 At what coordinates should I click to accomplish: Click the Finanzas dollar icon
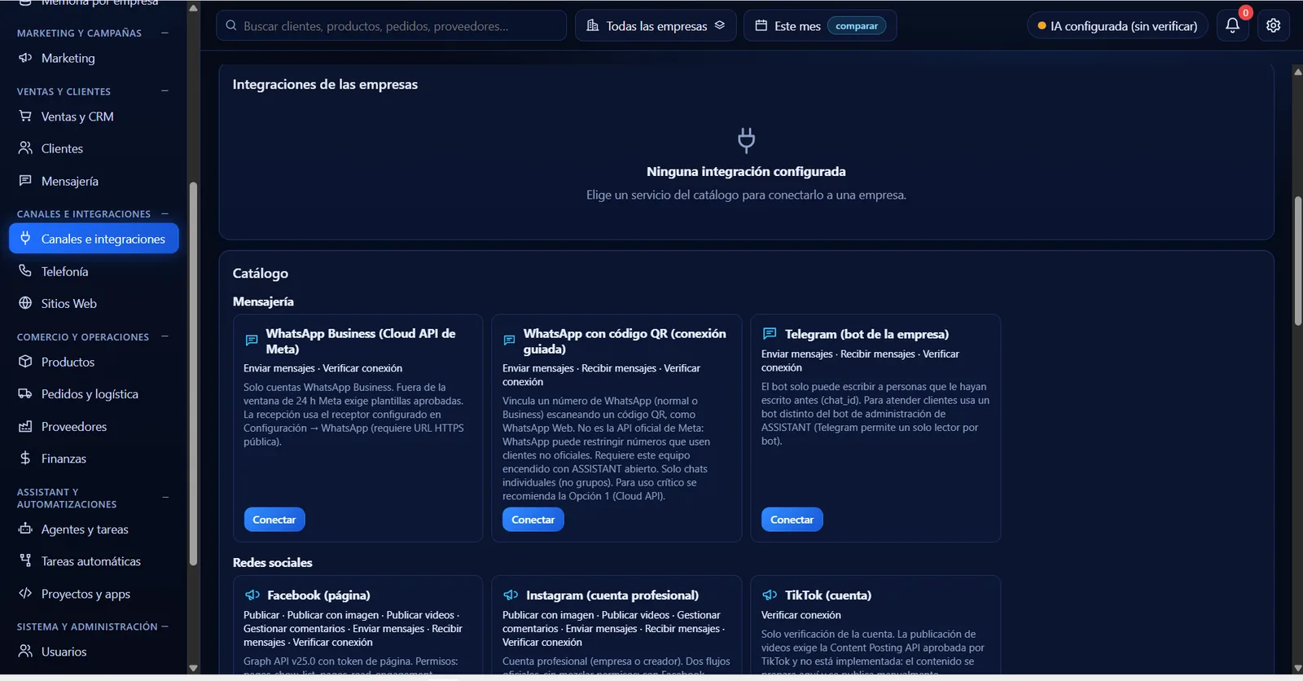(x=25, y=458)
